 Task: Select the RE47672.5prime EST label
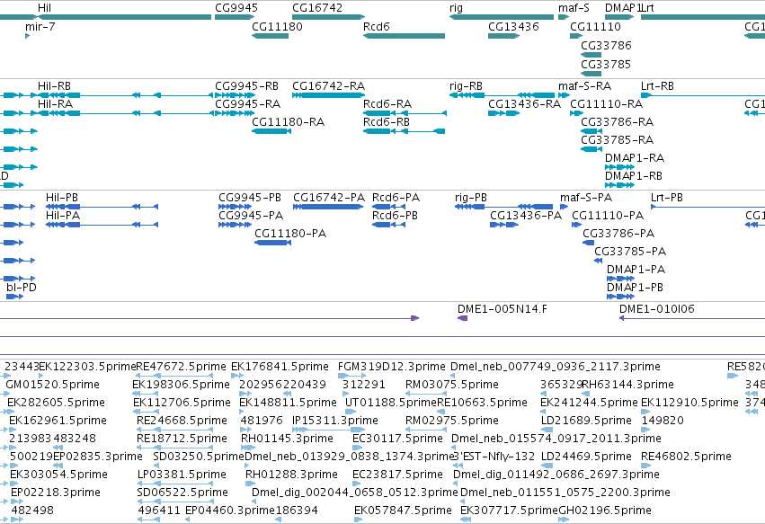[x=181, y=367]
